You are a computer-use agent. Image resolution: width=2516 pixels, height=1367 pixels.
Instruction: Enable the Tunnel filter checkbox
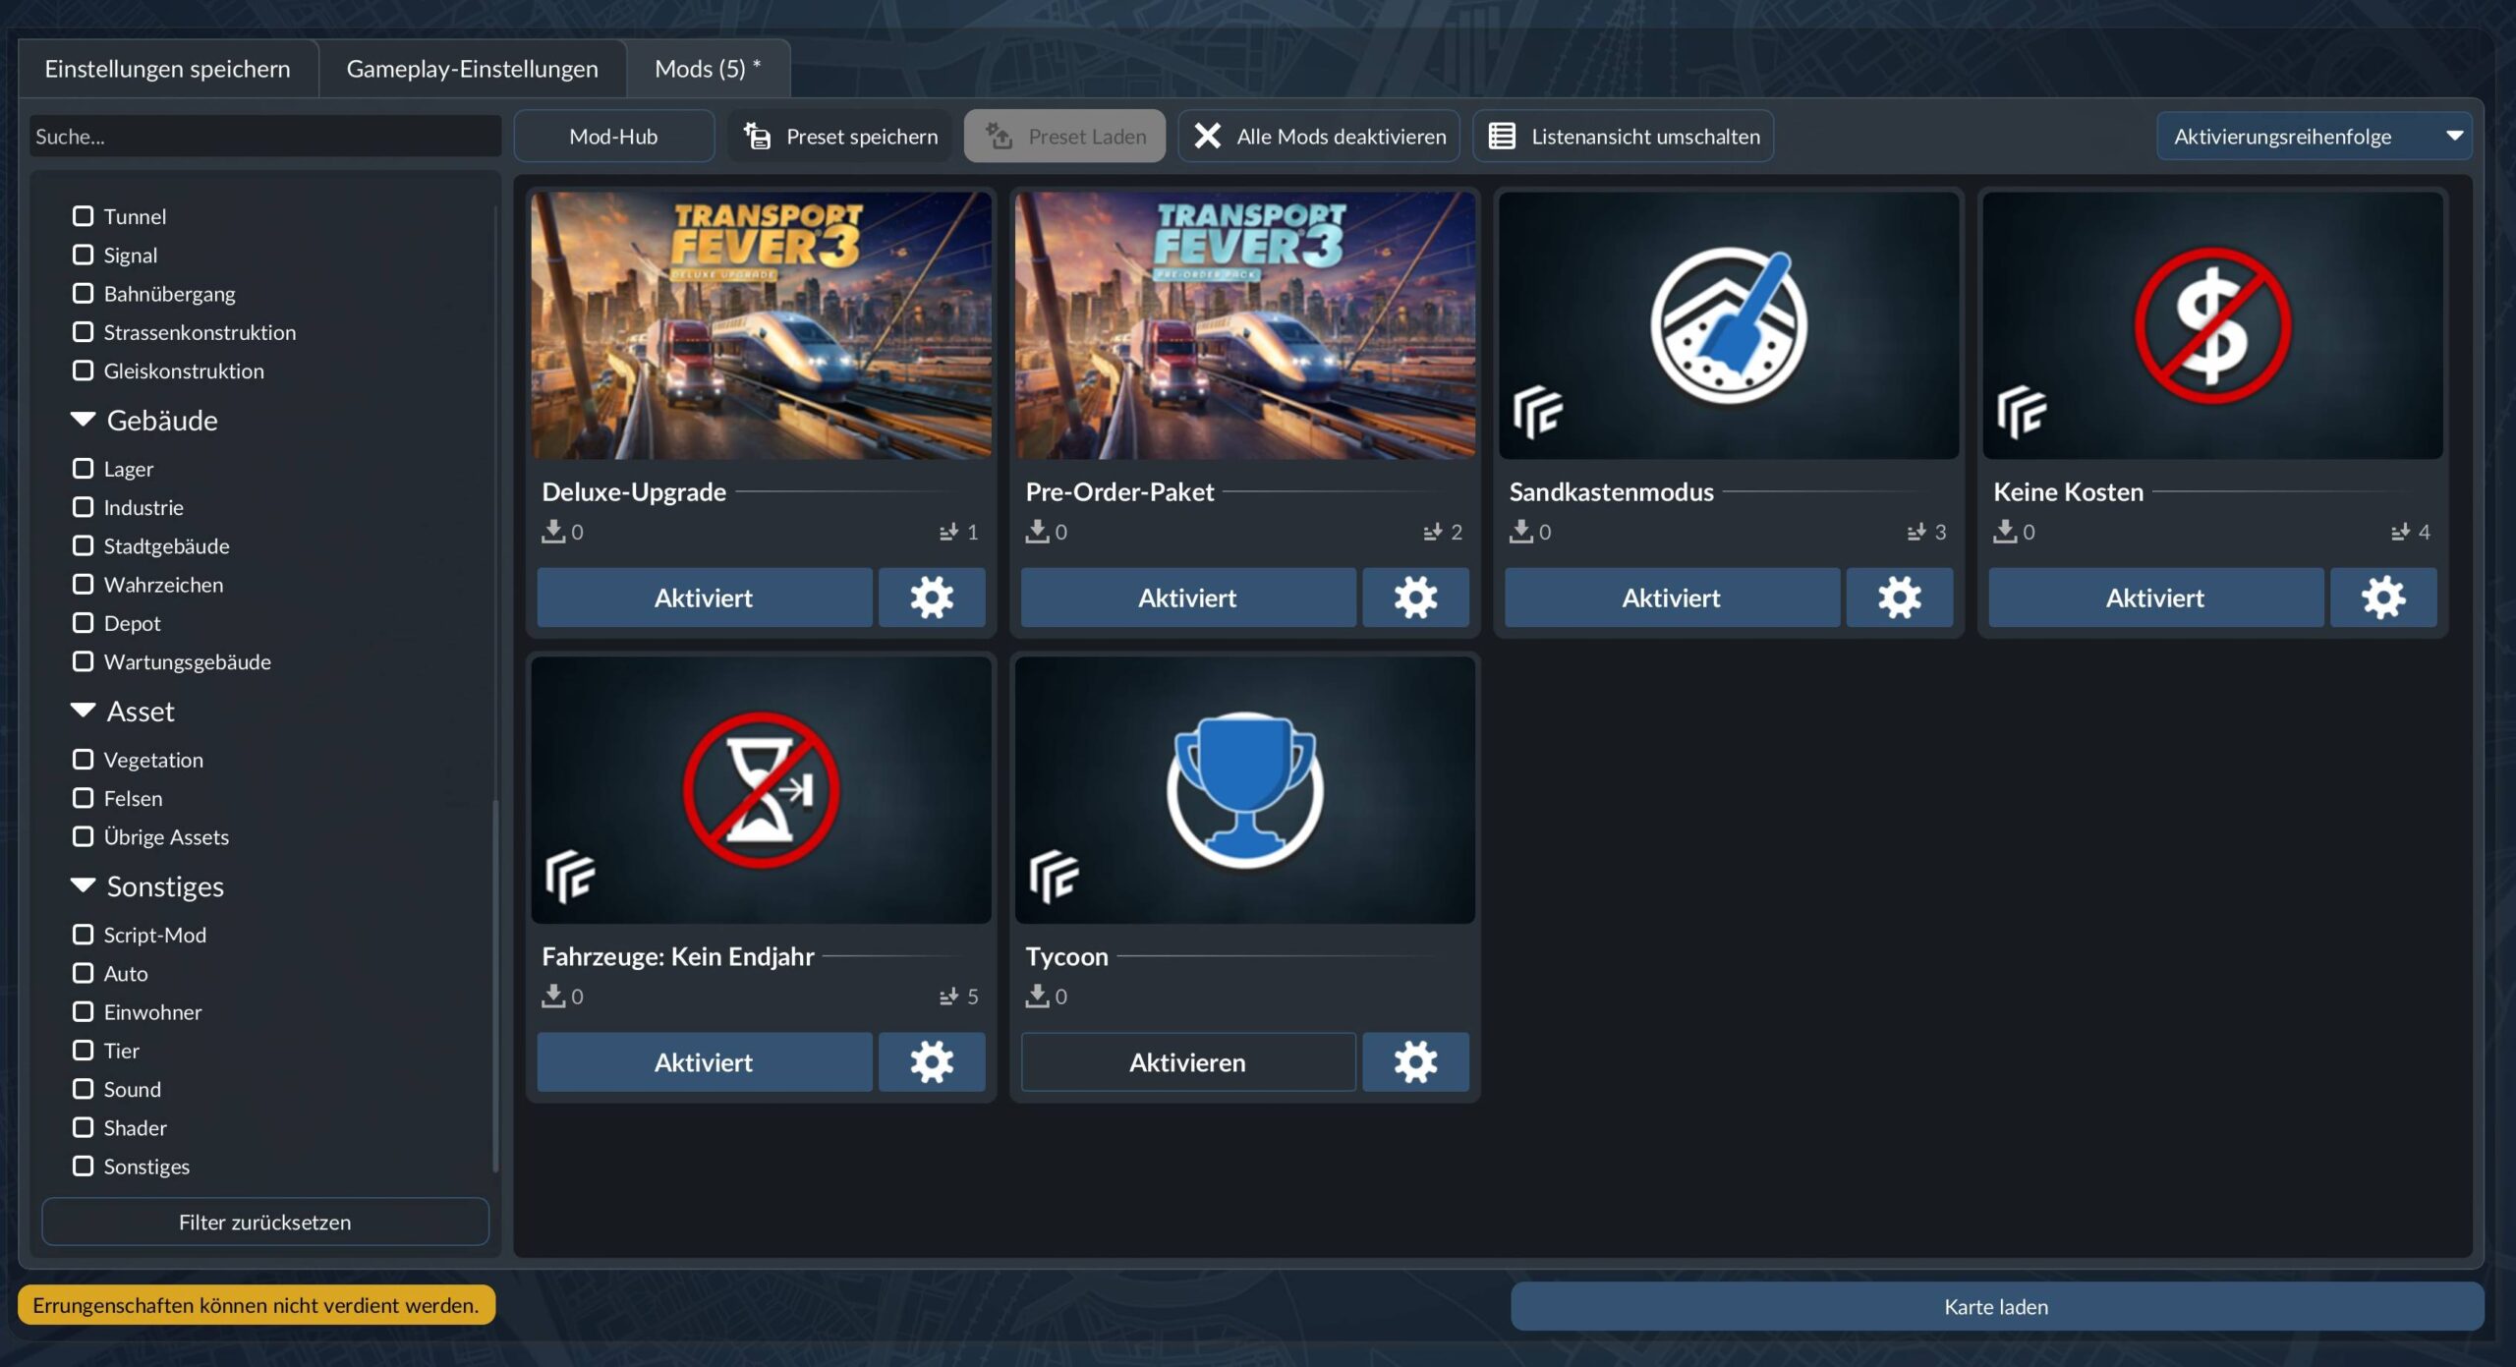point(84,216)
